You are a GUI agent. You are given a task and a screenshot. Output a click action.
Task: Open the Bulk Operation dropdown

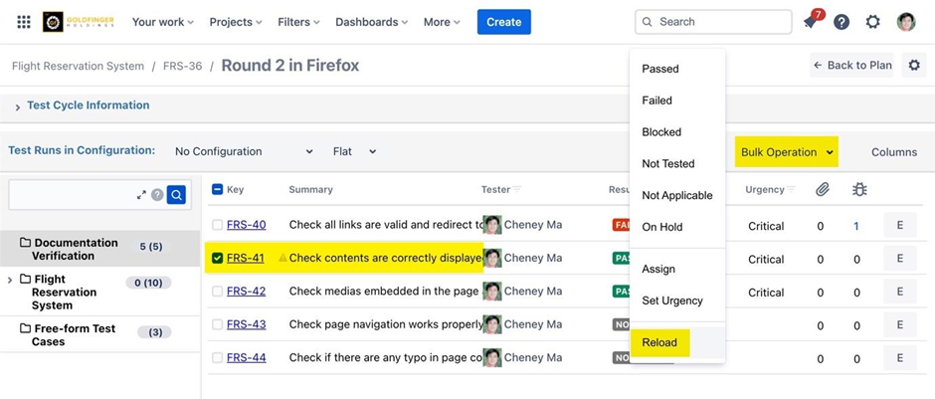coord(786,152)
